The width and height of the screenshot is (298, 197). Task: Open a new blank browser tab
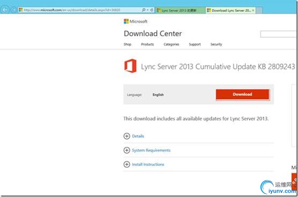[x=259, y=11]
